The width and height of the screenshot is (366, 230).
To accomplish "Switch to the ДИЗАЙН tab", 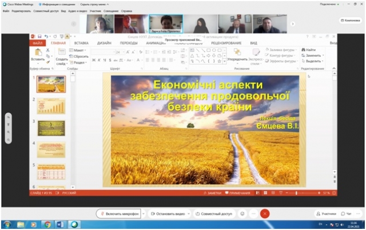I will [x=104, y=43].
